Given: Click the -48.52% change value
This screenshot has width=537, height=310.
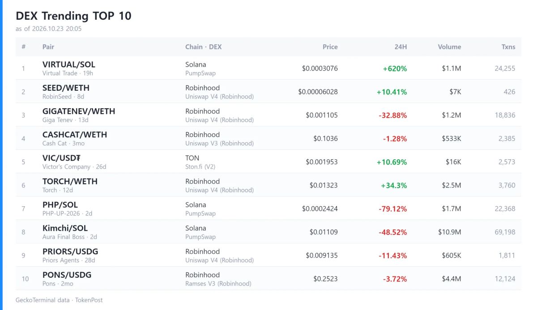Looking at the screenshot, I should [393, 232].
